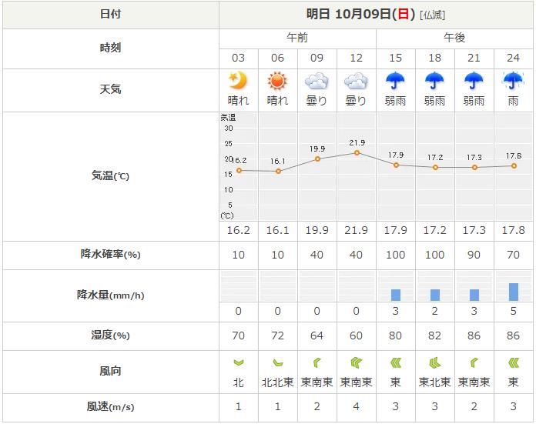The height and width of the screenshot is (424, 536).
Task: Click the umbrella icon for 18 o'clock
Action: click(434, 81)
